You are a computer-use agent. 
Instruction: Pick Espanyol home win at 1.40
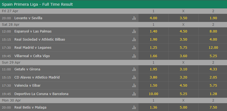(x=153, y=31)
